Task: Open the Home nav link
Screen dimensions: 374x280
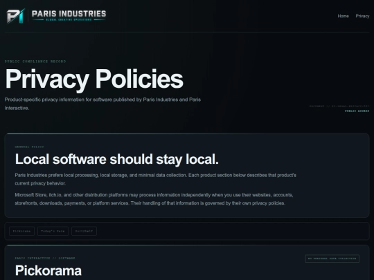Action: click(343, 16)
